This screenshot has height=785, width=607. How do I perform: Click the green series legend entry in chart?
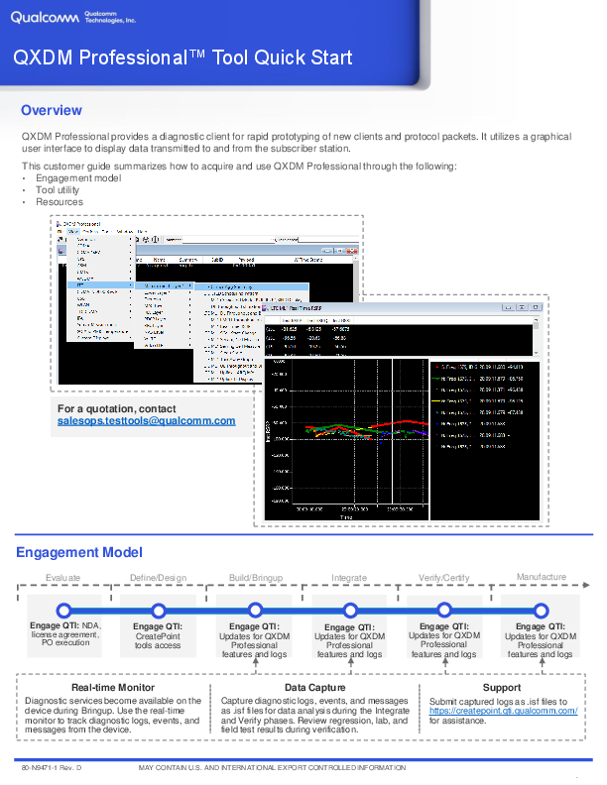(478, 379)
